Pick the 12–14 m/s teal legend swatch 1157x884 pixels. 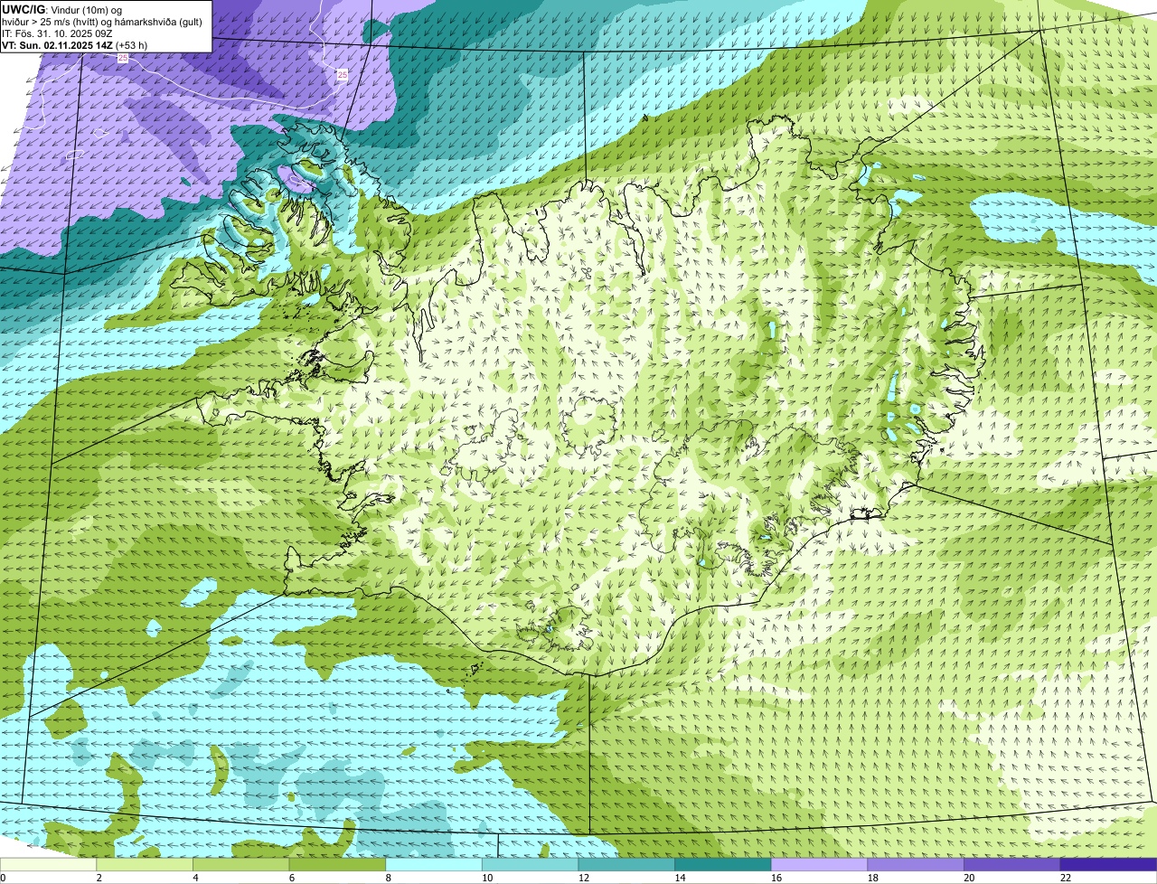pyautogui.click(x=626, y=865)
